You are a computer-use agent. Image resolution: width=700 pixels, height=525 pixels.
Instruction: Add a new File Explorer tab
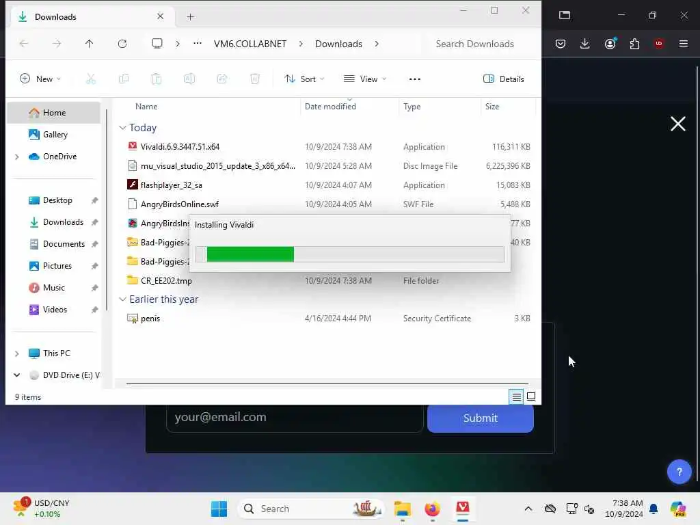190,17
